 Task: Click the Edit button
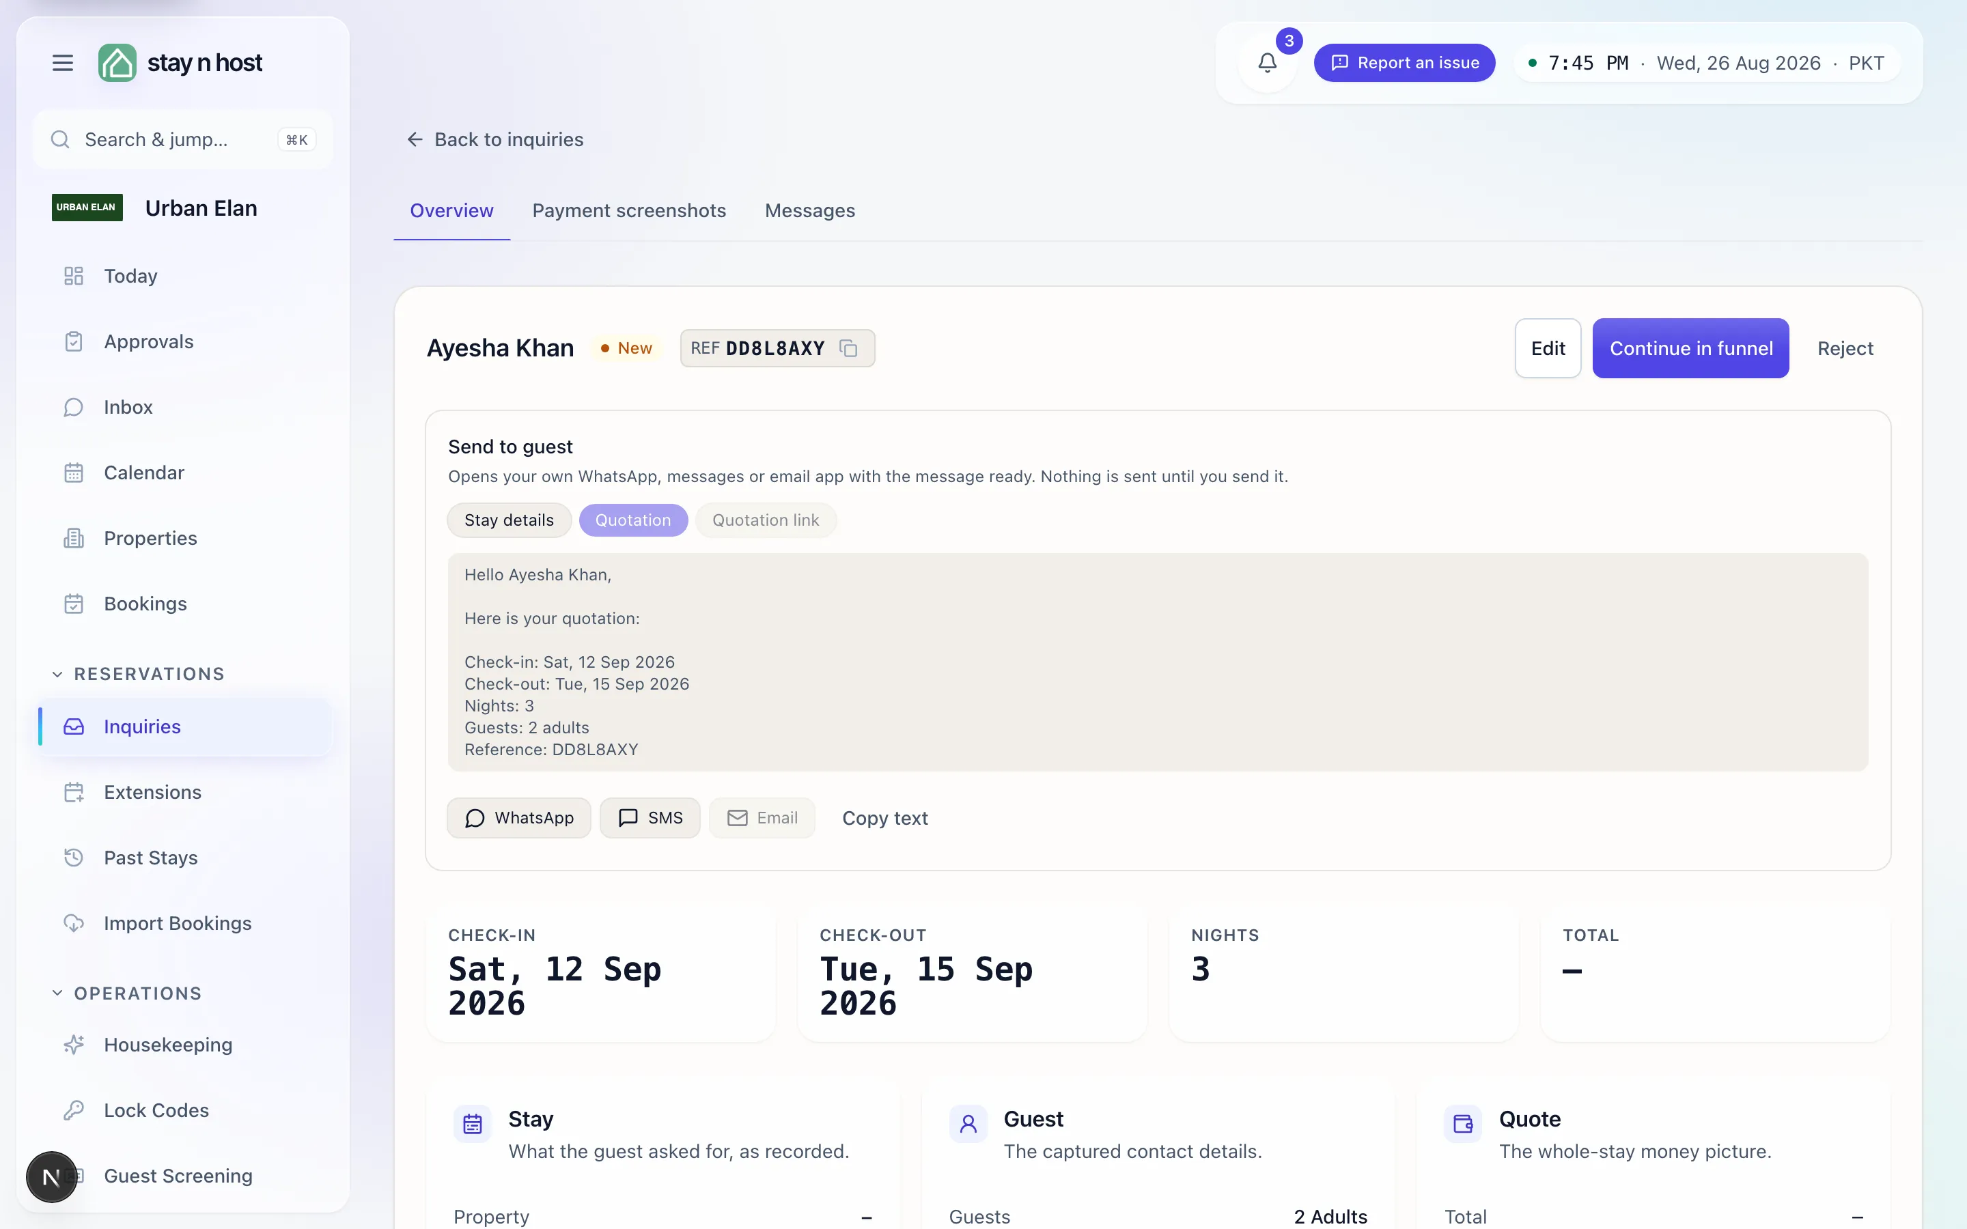coord(1548,348)
